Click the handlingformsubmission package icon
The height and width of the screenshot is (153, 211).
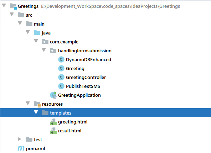click(53, 51)
